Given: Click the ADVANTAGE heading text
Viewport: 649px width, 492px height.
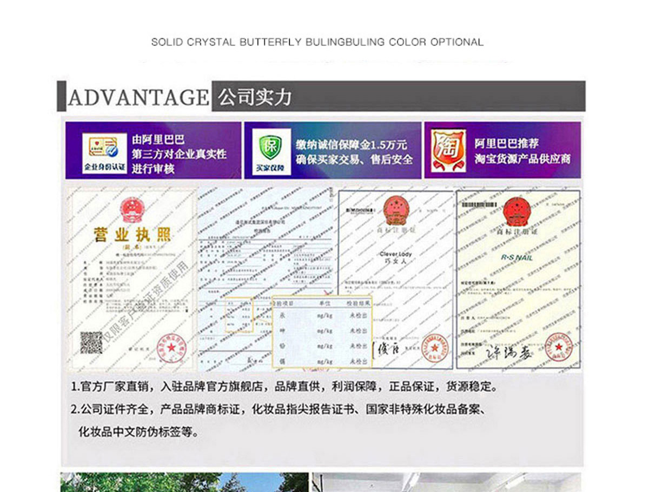Looking at the screenshot, I should coord(138,98).
